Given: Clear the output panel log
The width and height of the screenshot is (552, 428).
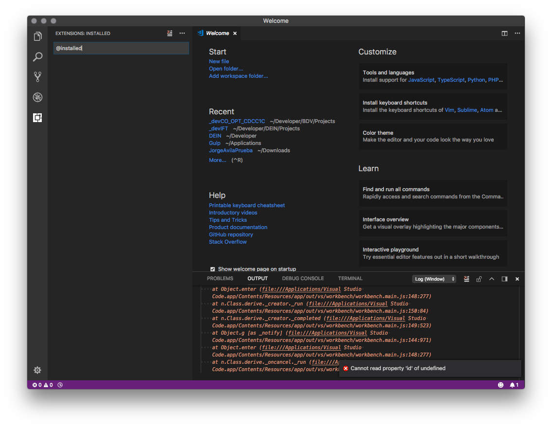Looking at the screenshot, I should (466, 279).
